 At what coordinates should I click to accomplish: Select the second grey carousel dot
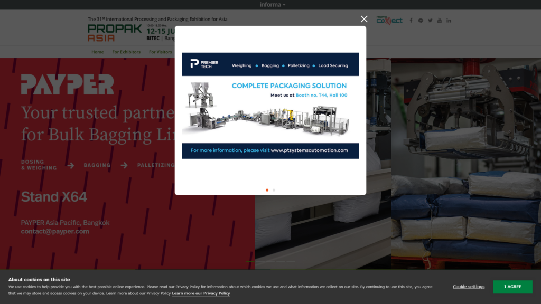(274, 190)
